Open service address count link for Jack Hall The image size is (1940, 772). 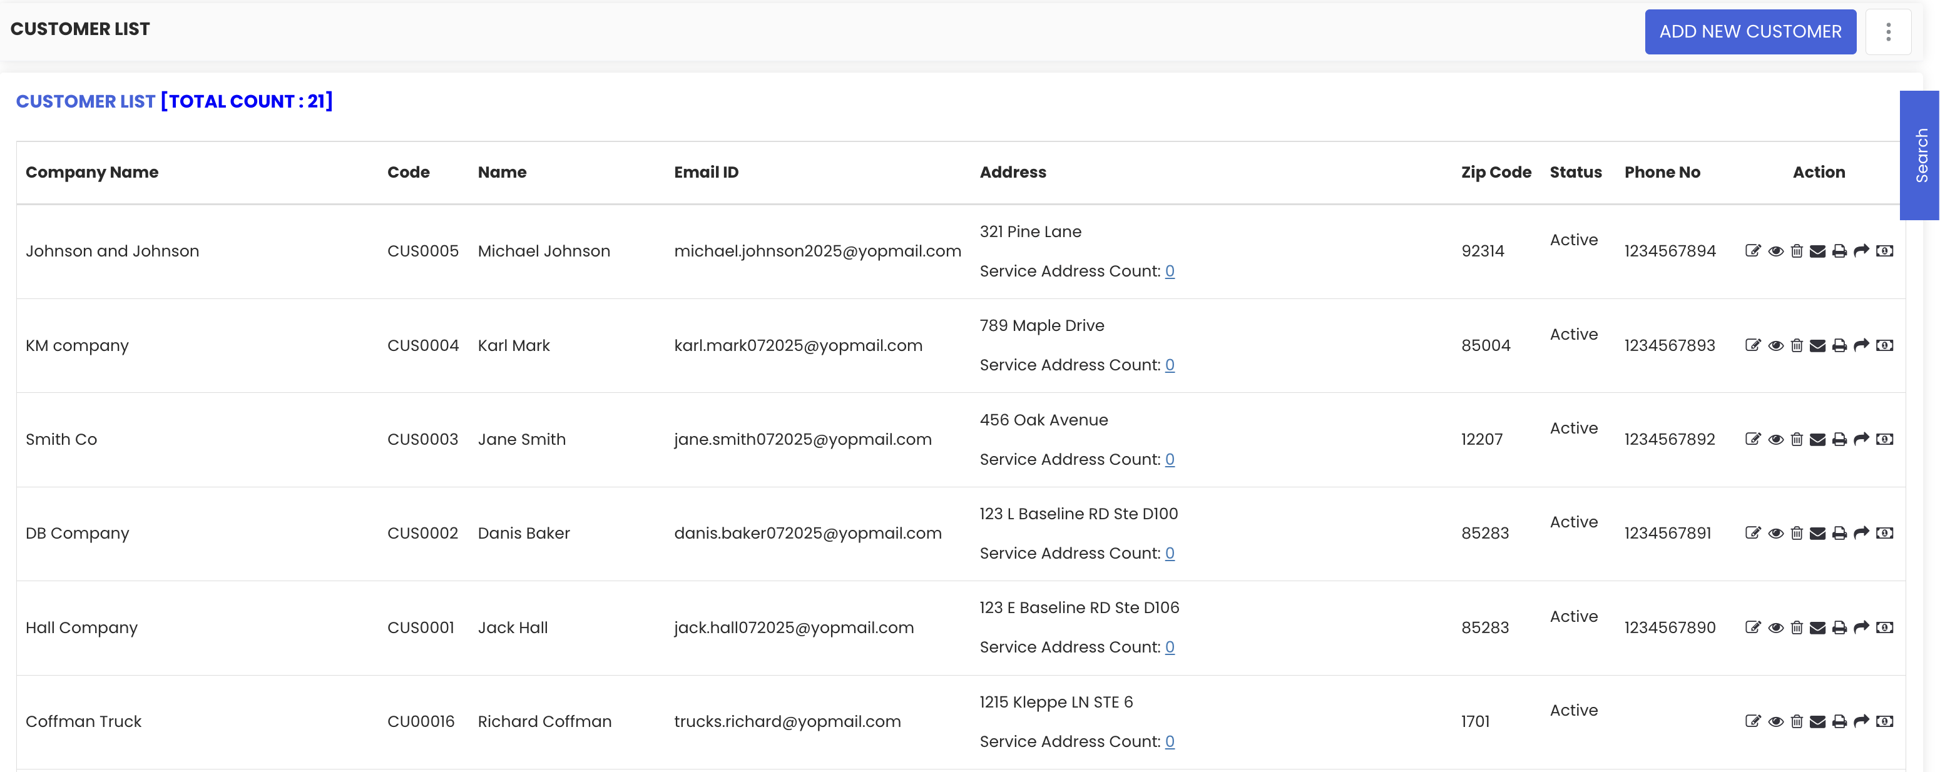pos(1169,647)
